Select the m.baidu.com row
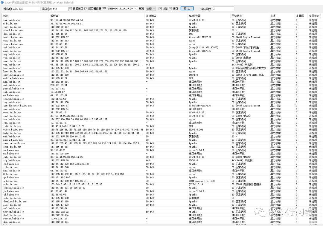This screenshot has height=226, width=323. tap(161, 24)
